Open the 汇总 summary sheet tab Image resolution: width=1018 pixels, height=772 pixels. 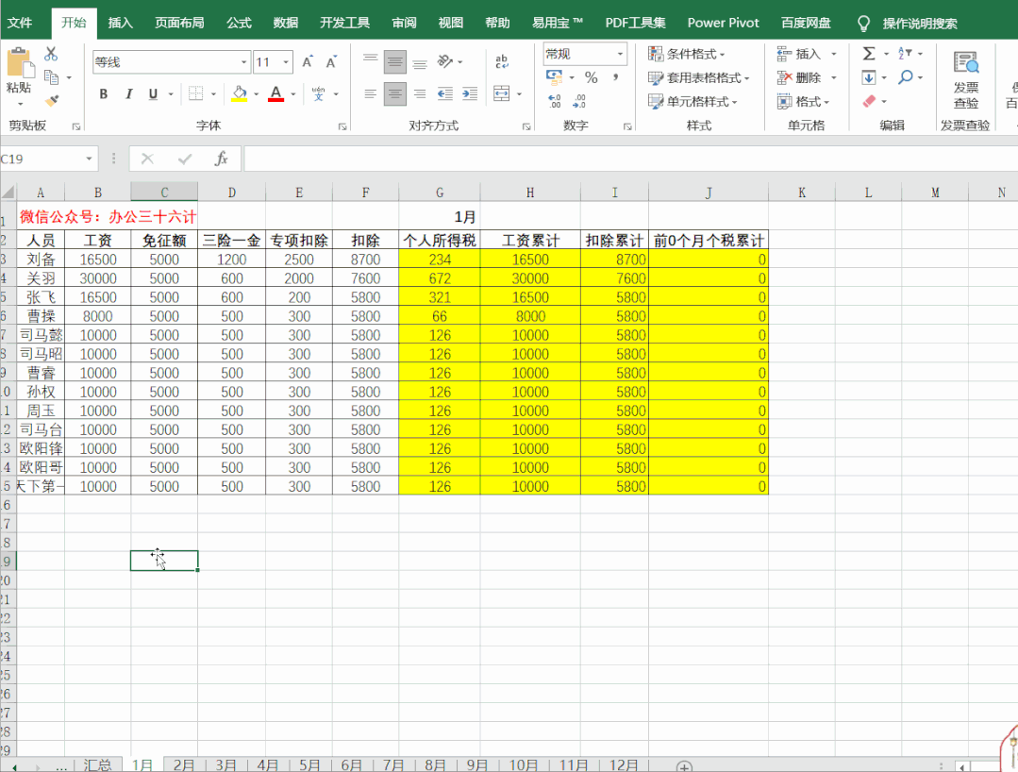click(97, 764)
